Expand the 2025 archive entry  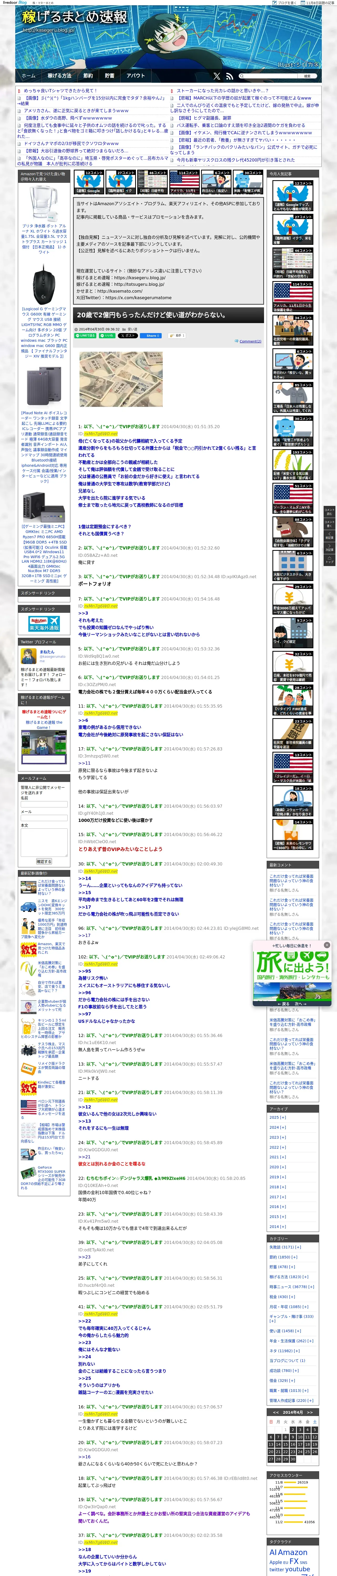(277, 1117)
